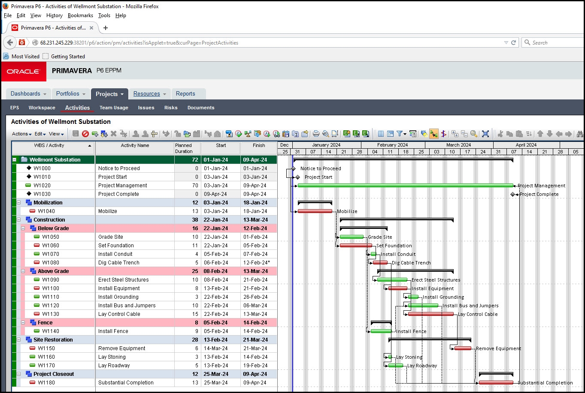
Task: Toggle the critical path highlight icon
Action: coord(444,134)
